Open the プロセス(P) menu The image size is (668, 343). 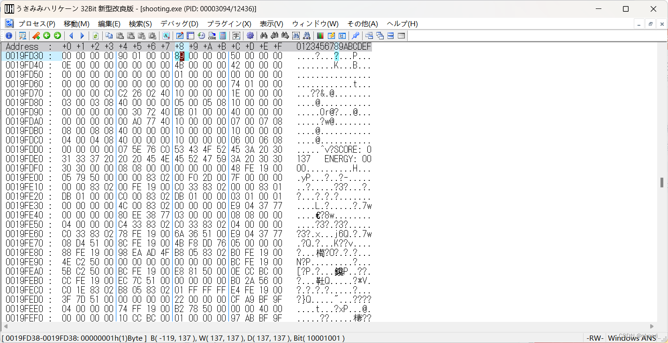37,23
